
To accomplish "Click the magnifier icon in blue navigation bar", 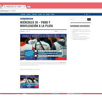I will click(90, 14).
